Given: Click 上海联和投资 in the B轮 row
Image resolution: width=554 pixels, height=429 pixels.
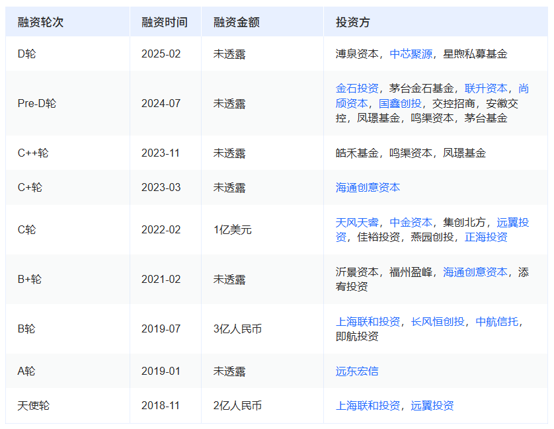Looking at the screenshot, I should tap(368, 322).
